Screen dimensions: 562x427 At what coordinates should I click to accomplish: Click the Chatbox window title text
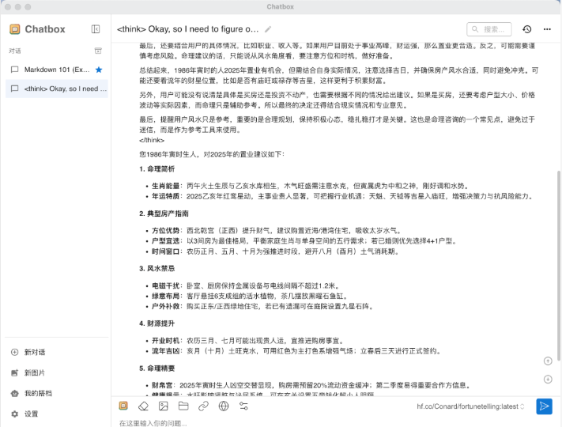pyautogui.click(x=281, y=7)
